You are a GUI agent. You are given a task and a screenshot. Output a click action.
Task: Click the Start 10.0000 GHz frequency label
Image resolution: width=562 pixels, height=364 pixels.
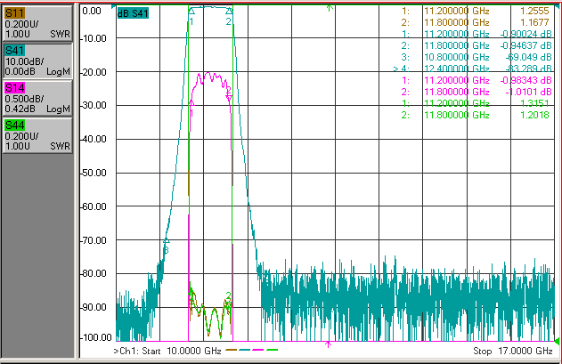click(182, 351)
